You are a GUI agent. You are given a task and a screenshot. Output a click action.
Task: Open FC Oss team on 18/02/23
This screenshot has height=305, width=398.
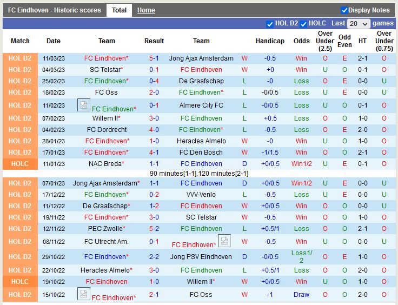(107, 92)
